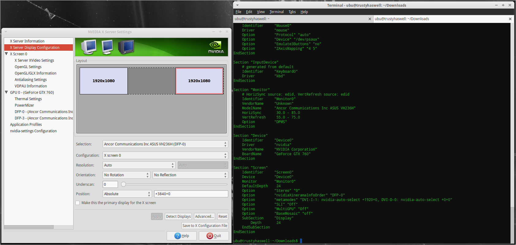Collapse the GPU 0 GeForce GTX 760 branch
516x245 pixels.
6,92
